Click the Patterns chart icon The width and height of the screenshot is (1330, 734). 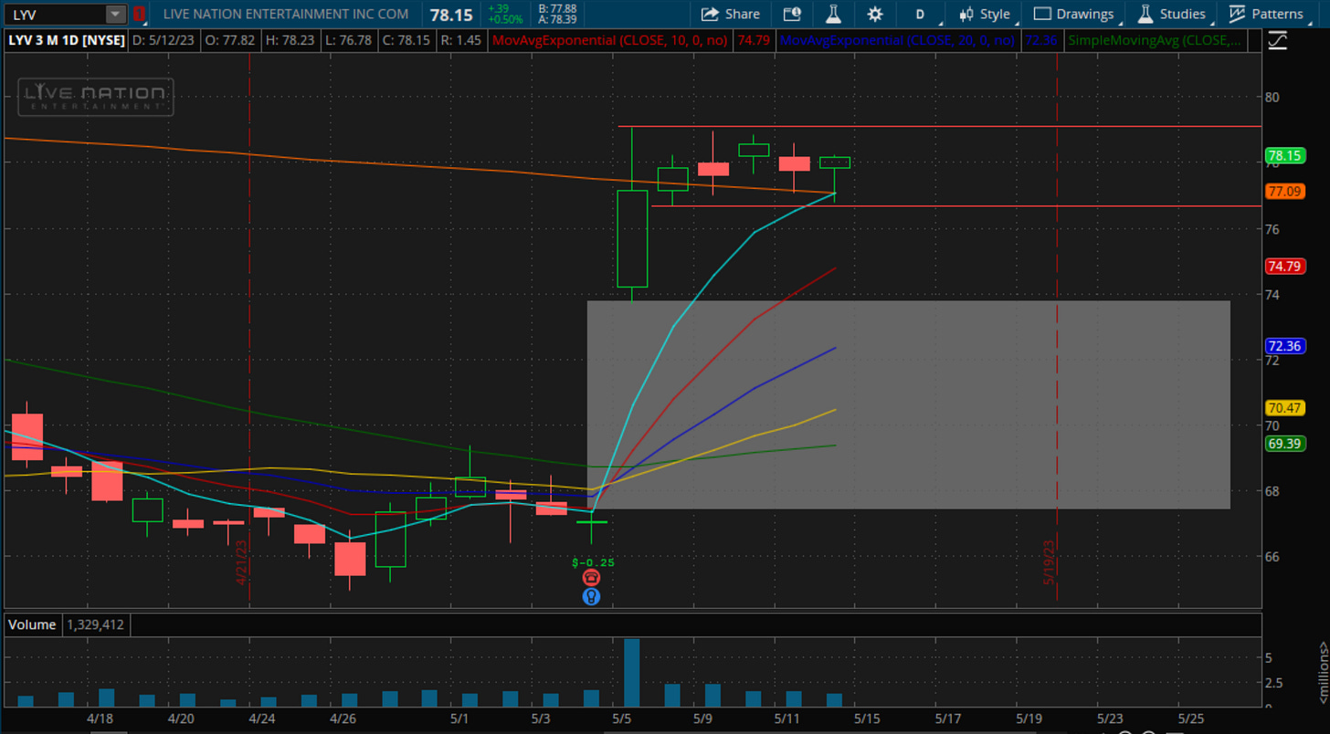pyautogui.click(x=1237, y=14)
